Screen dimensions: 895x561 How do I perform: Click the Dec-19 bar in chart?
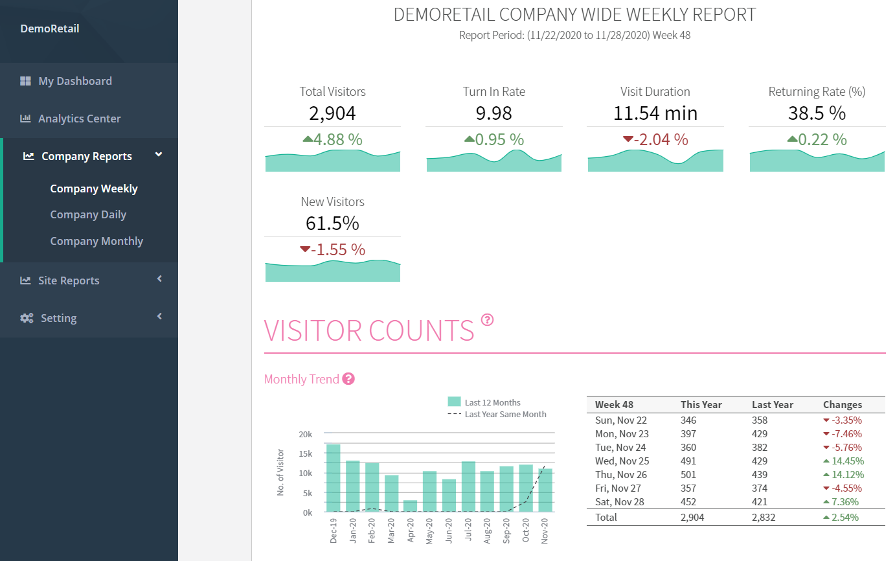tap(334, 478)
